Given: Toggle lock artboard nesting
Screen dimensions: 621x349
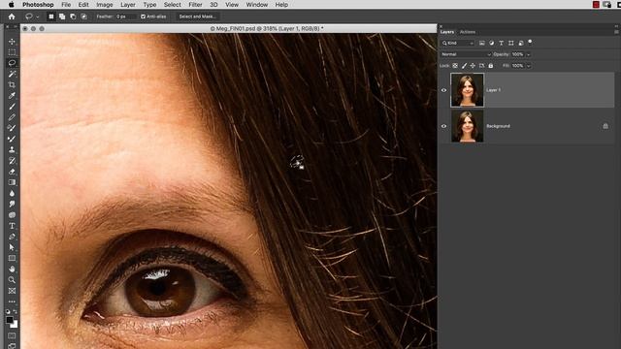Looking at the screenshot, I should click(482, 66).
